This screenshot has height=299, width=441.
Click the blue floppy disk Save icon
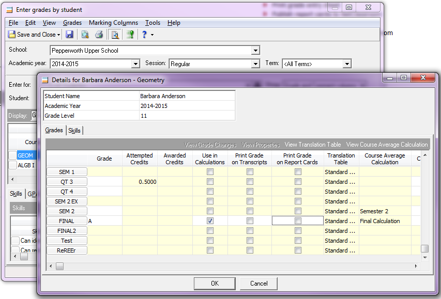click(69, 34)
